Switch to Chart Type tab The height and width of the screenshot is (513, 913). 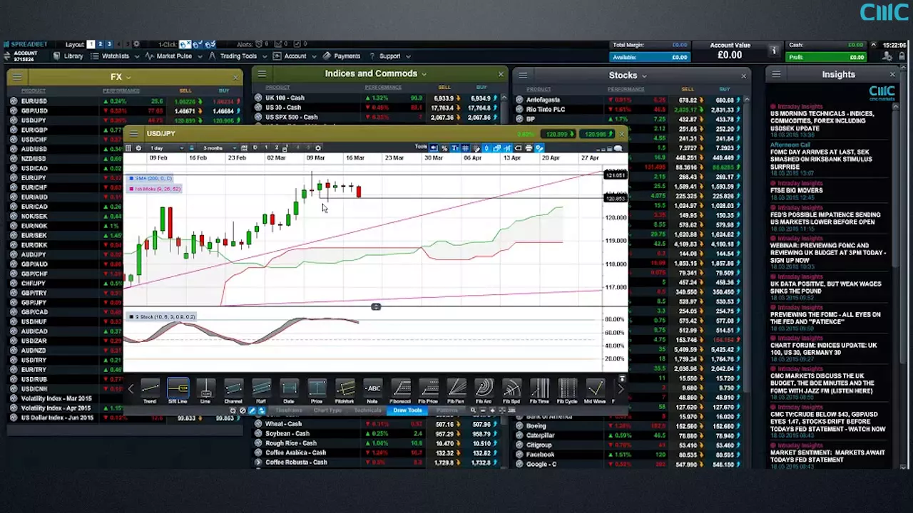328,410
